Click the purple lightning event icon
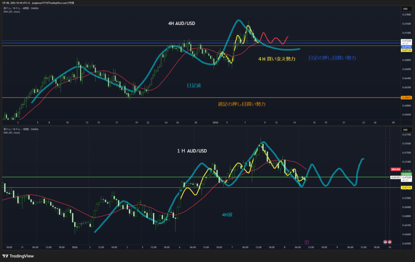The image size is (415, 262). (306, 242)
